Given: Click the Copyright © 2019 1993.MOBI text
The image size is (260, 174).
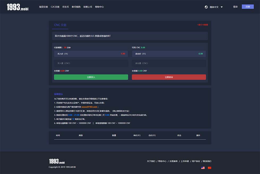Looking at the screenshot, I should coord(62,167).
